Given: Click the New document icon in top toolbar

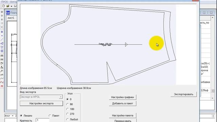Looking at the screenshot, I should (x=3, y=6).
